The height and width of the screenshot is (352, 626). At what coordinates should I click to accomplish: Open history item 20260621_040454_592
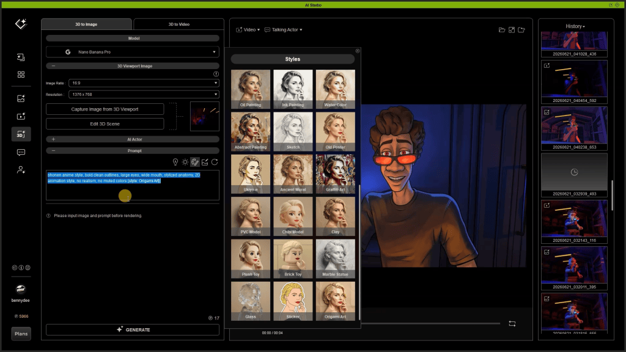(574, 82)
